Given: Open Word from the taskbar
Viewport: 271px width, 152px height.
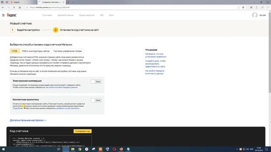Looking at the screenshot, I should 107,149.
